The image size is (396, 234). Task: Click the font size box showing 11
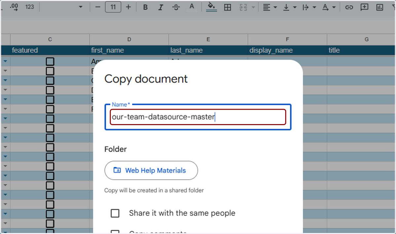pos(113,7)
